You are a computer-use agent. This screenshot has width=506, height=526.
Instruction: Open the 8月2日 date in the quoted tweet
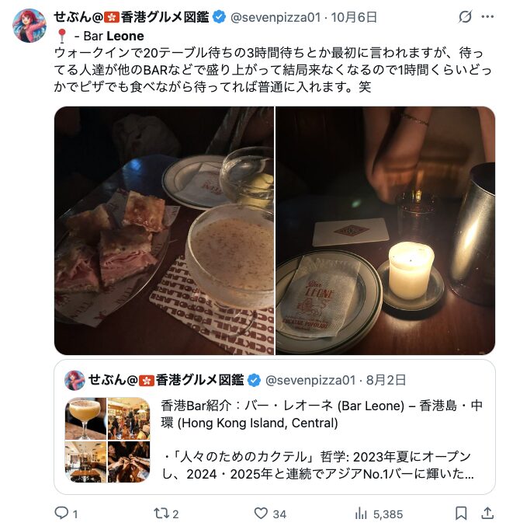pyautogui.click(x=386, y=380)
